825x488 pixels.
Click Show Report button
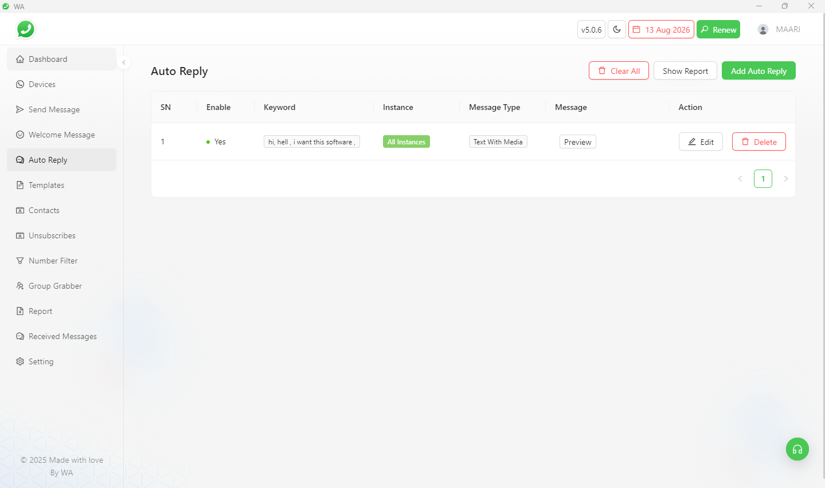pyautogui.click(x=685, y=71)
